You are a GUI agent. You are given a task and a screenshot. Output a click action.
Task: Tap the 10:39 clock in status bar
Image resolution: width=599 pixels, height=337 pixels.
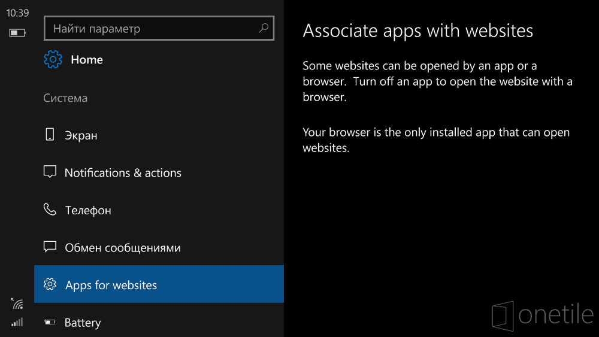(17, 13)
